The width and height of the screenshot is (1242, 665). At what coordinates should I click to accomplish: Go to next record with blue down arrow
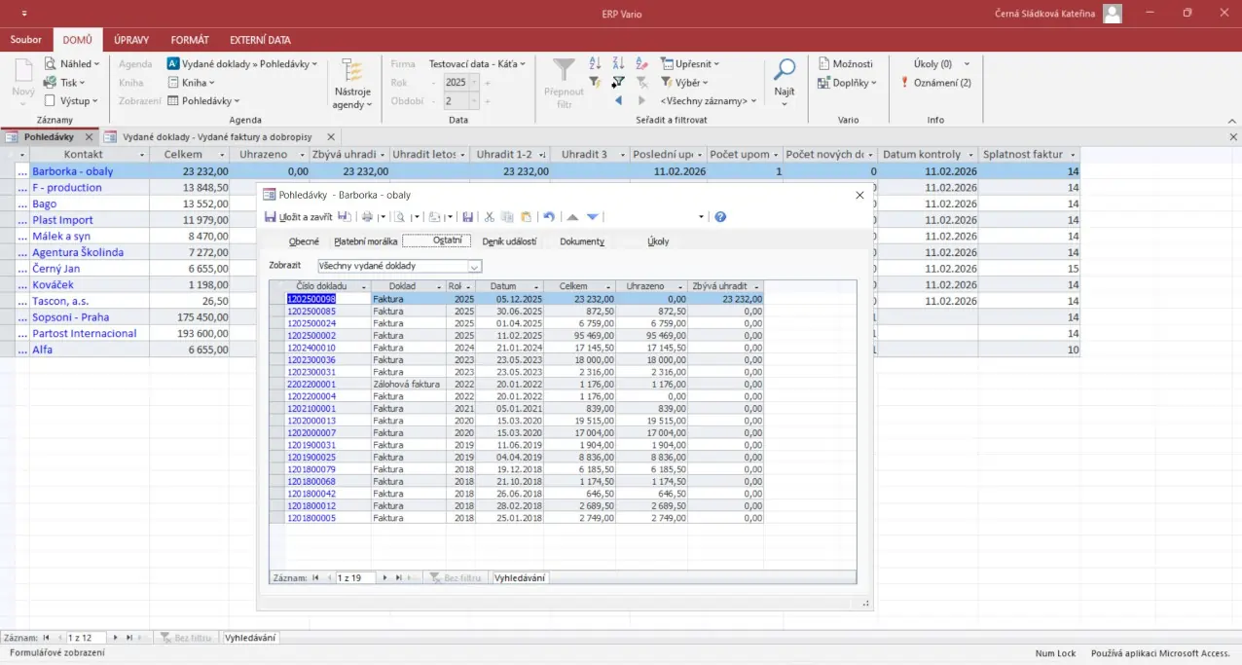[592, 217]
